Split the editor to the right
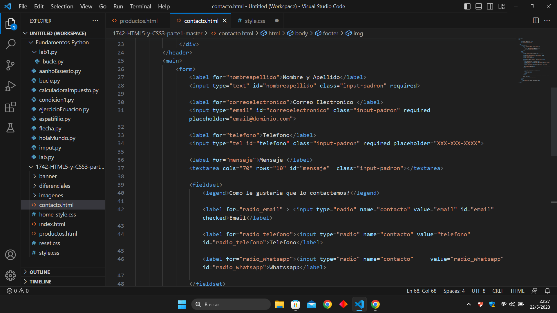Image resolution: width=557 pixels, height=313 pixels. coord(536,21)
